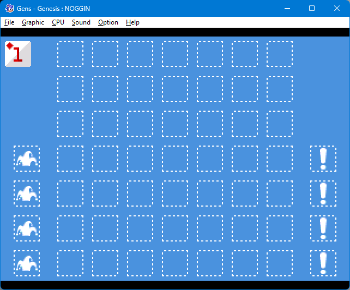The image size is (350, 290).
Task: Click the bottom exclamation mark tile
Action: pos(323,263)
